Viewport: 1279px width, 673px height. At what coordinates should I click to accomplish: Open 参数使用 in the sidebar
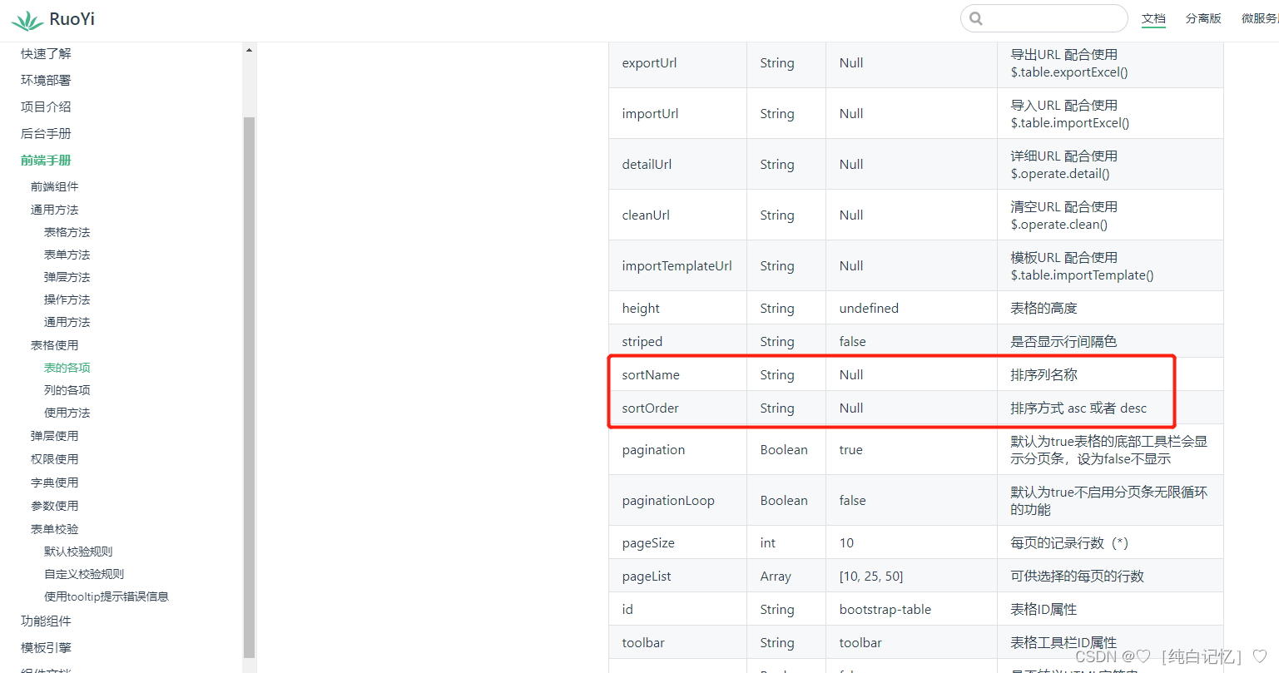55,506
